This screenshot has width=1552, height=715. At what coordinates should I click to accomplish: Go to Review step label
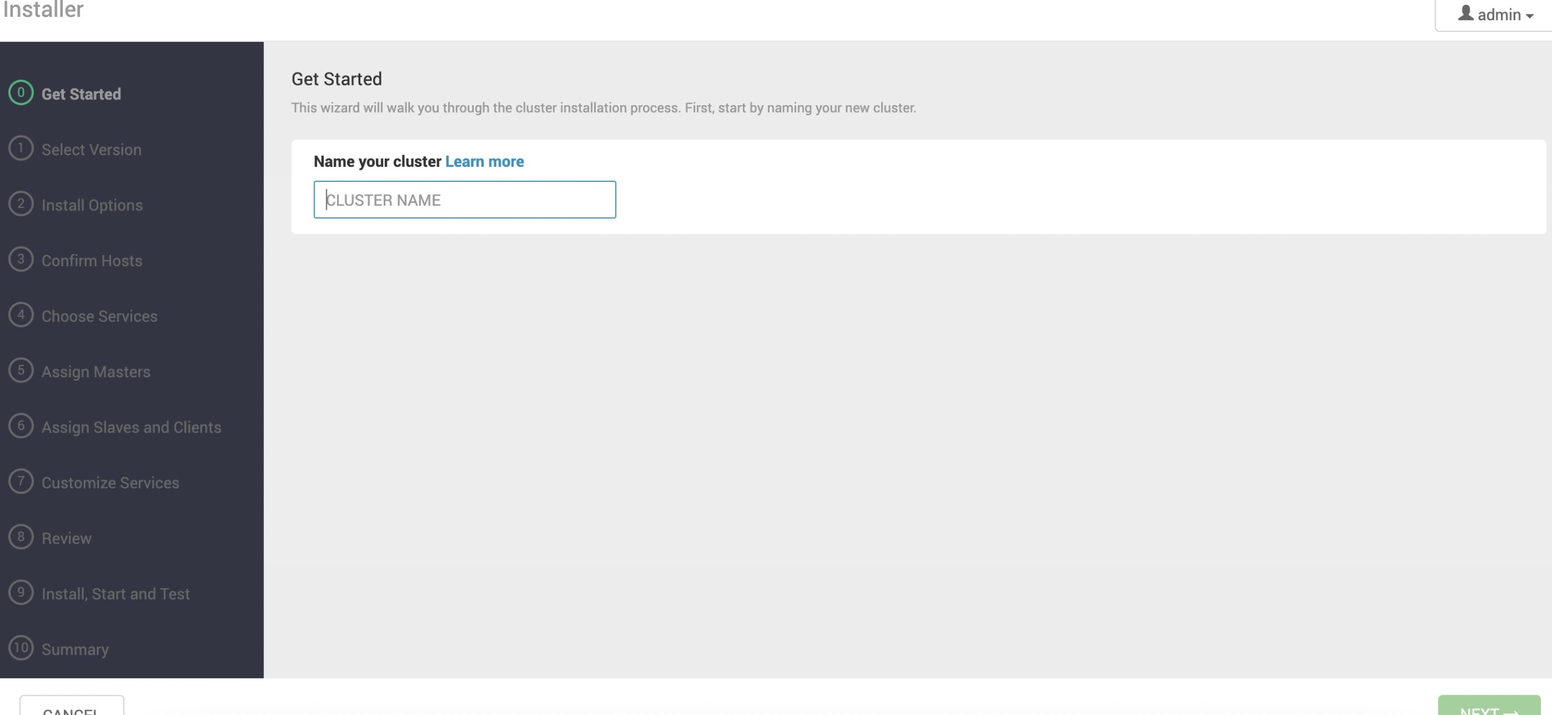pyautogui.click(x=66, y=538)
